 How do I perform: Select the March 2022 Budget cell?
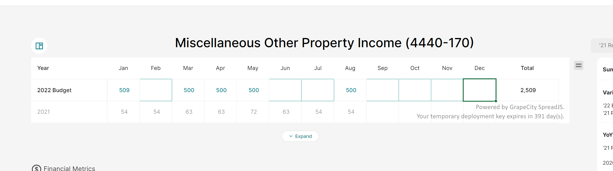click(188, 90)
